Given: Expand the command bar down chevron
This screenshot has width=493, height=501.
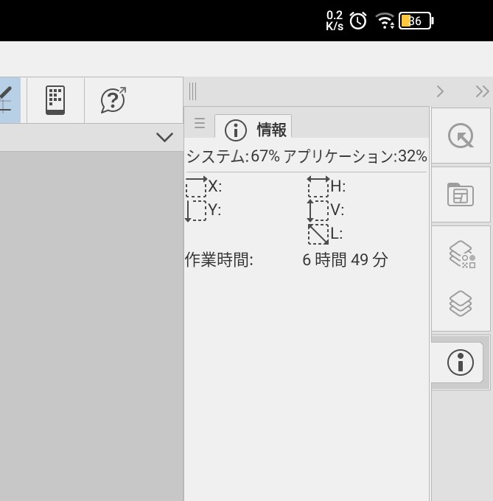Looking at the screenshot, I should 164,137.
